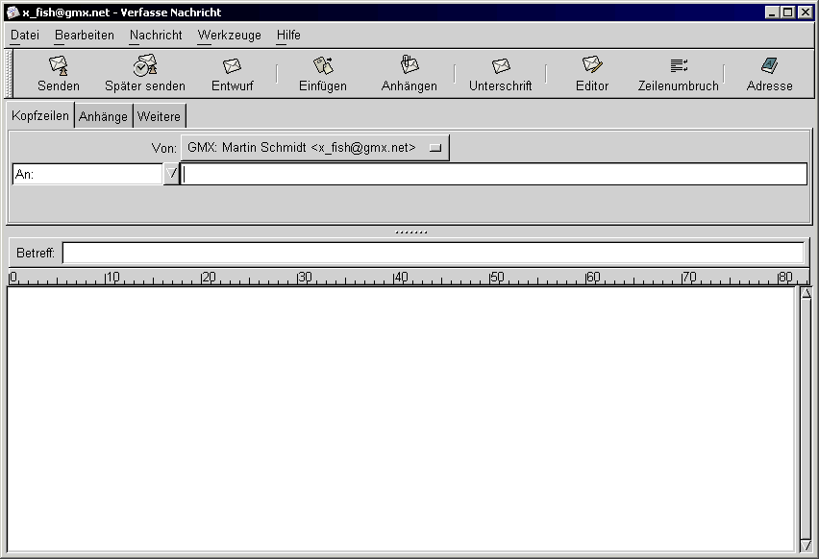
Task: Save as draft with Entwurf icon
Action: tap(232, 65)
